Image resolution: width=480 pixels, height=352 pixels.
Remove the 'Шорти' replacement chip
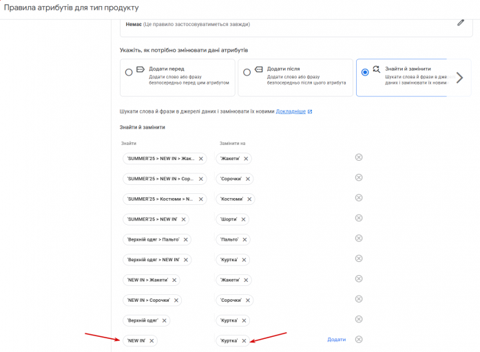click(x=243, y=219)
